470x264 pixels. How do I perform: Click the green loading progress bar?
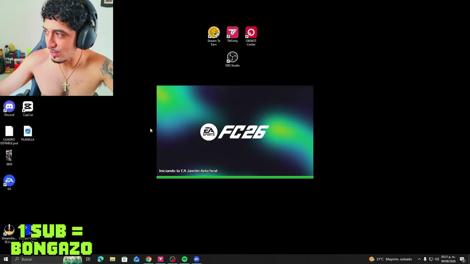(235, 177)
